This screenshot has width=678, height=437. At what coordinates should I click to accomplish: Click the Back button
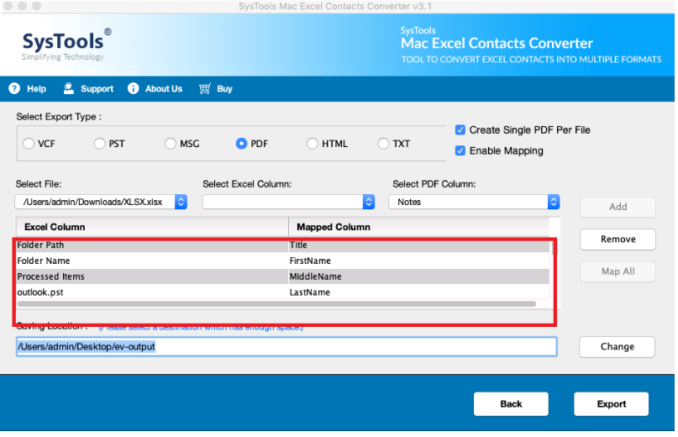click(511, 404)
